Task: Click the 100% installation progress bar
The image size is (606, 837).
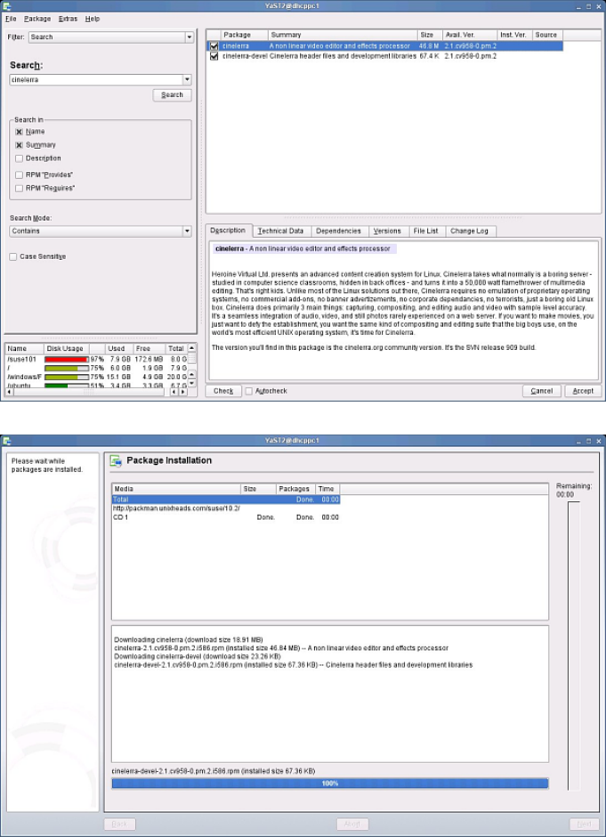Action: tap(329, 784)
